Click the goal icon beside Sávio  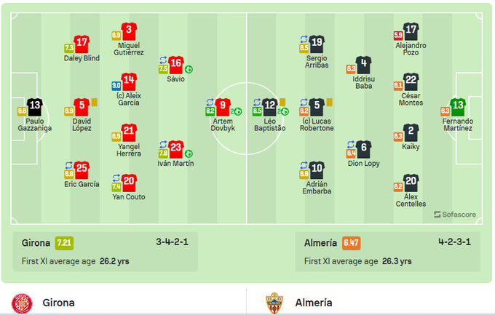[189, 69]
